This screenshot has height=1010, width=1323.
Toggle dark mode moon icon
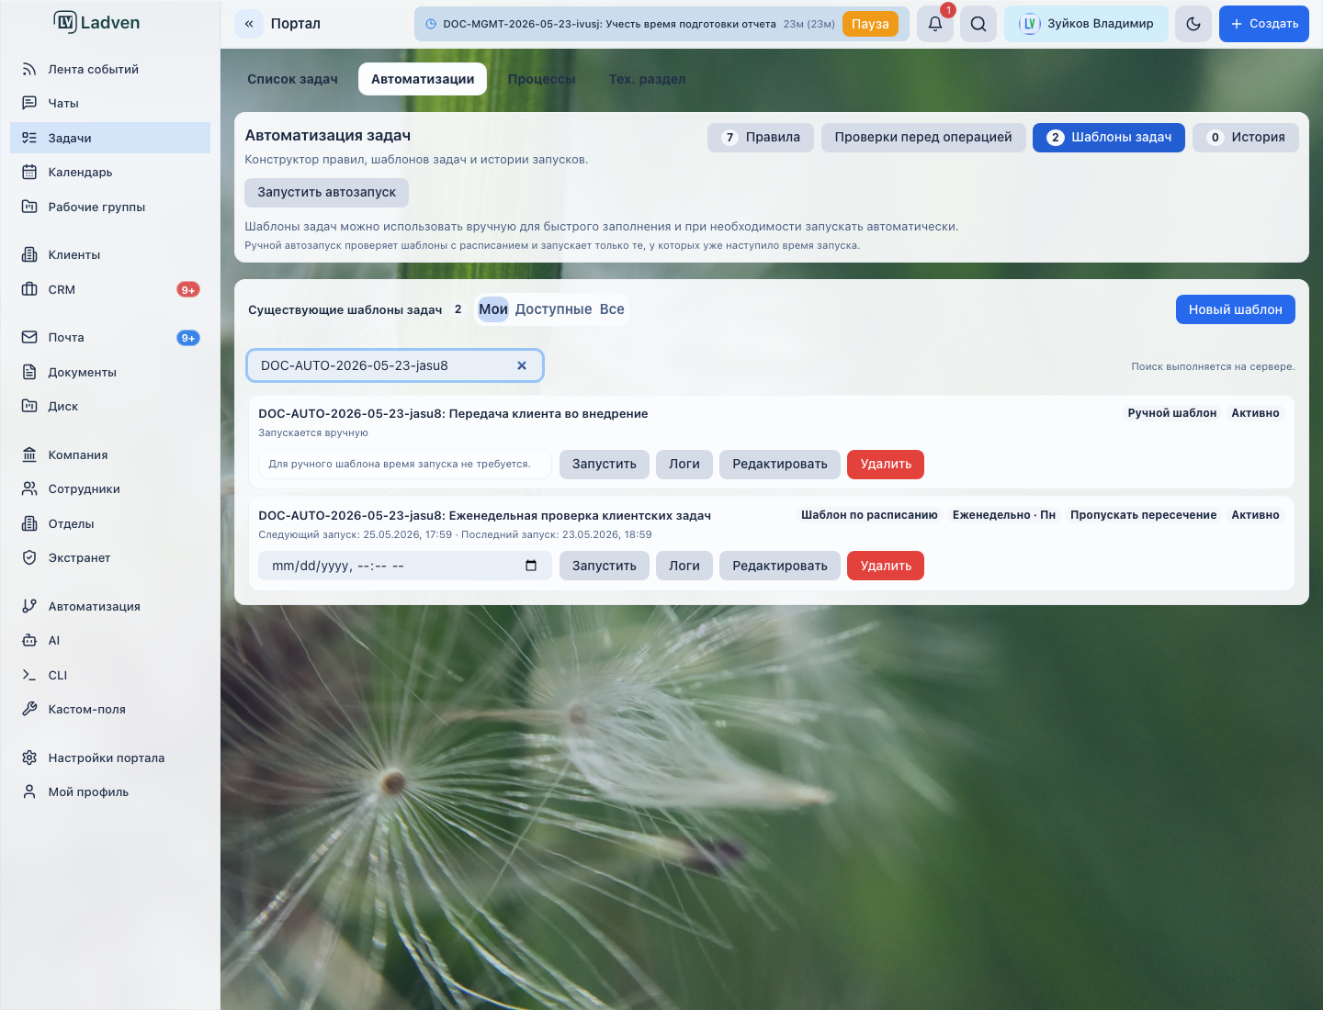[x=1193, y=24]
